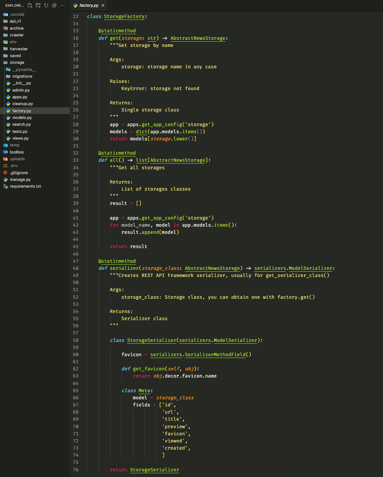Click the Python icon beside views.py
Image resolution: width=383 pixels, height=477 pixels.
8,138
